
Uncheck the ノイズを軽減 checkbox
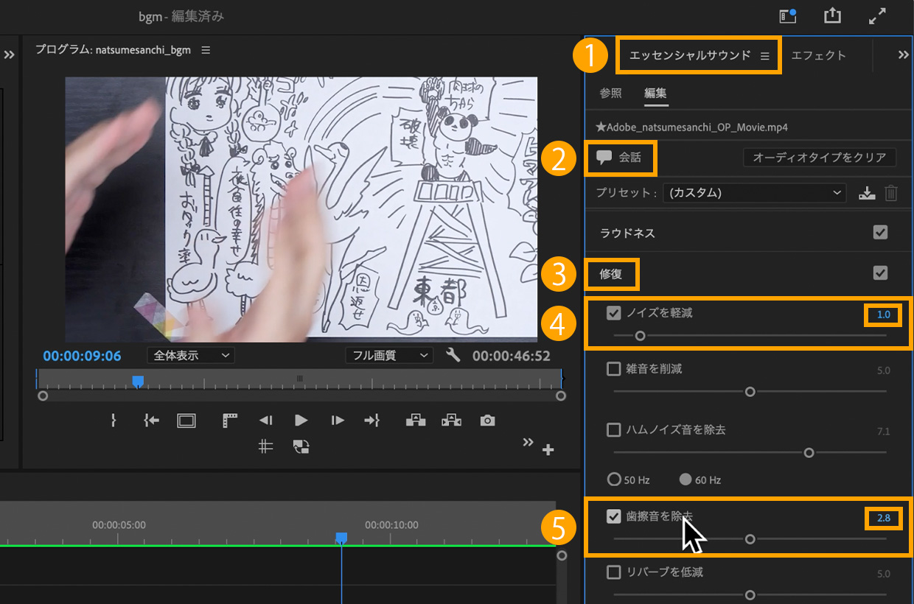tap(613, 313)
